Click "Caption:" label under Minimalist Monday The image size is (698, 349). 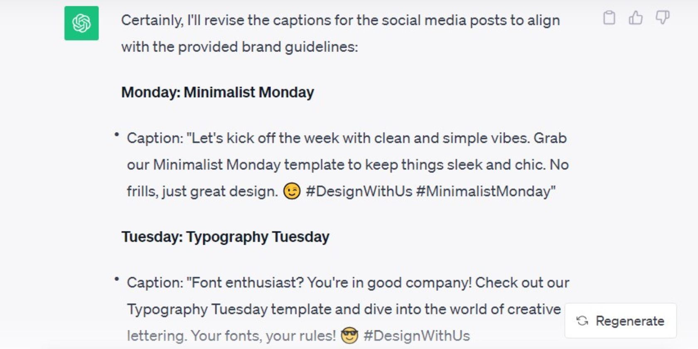pyautogui.click(x=155, y=138)
